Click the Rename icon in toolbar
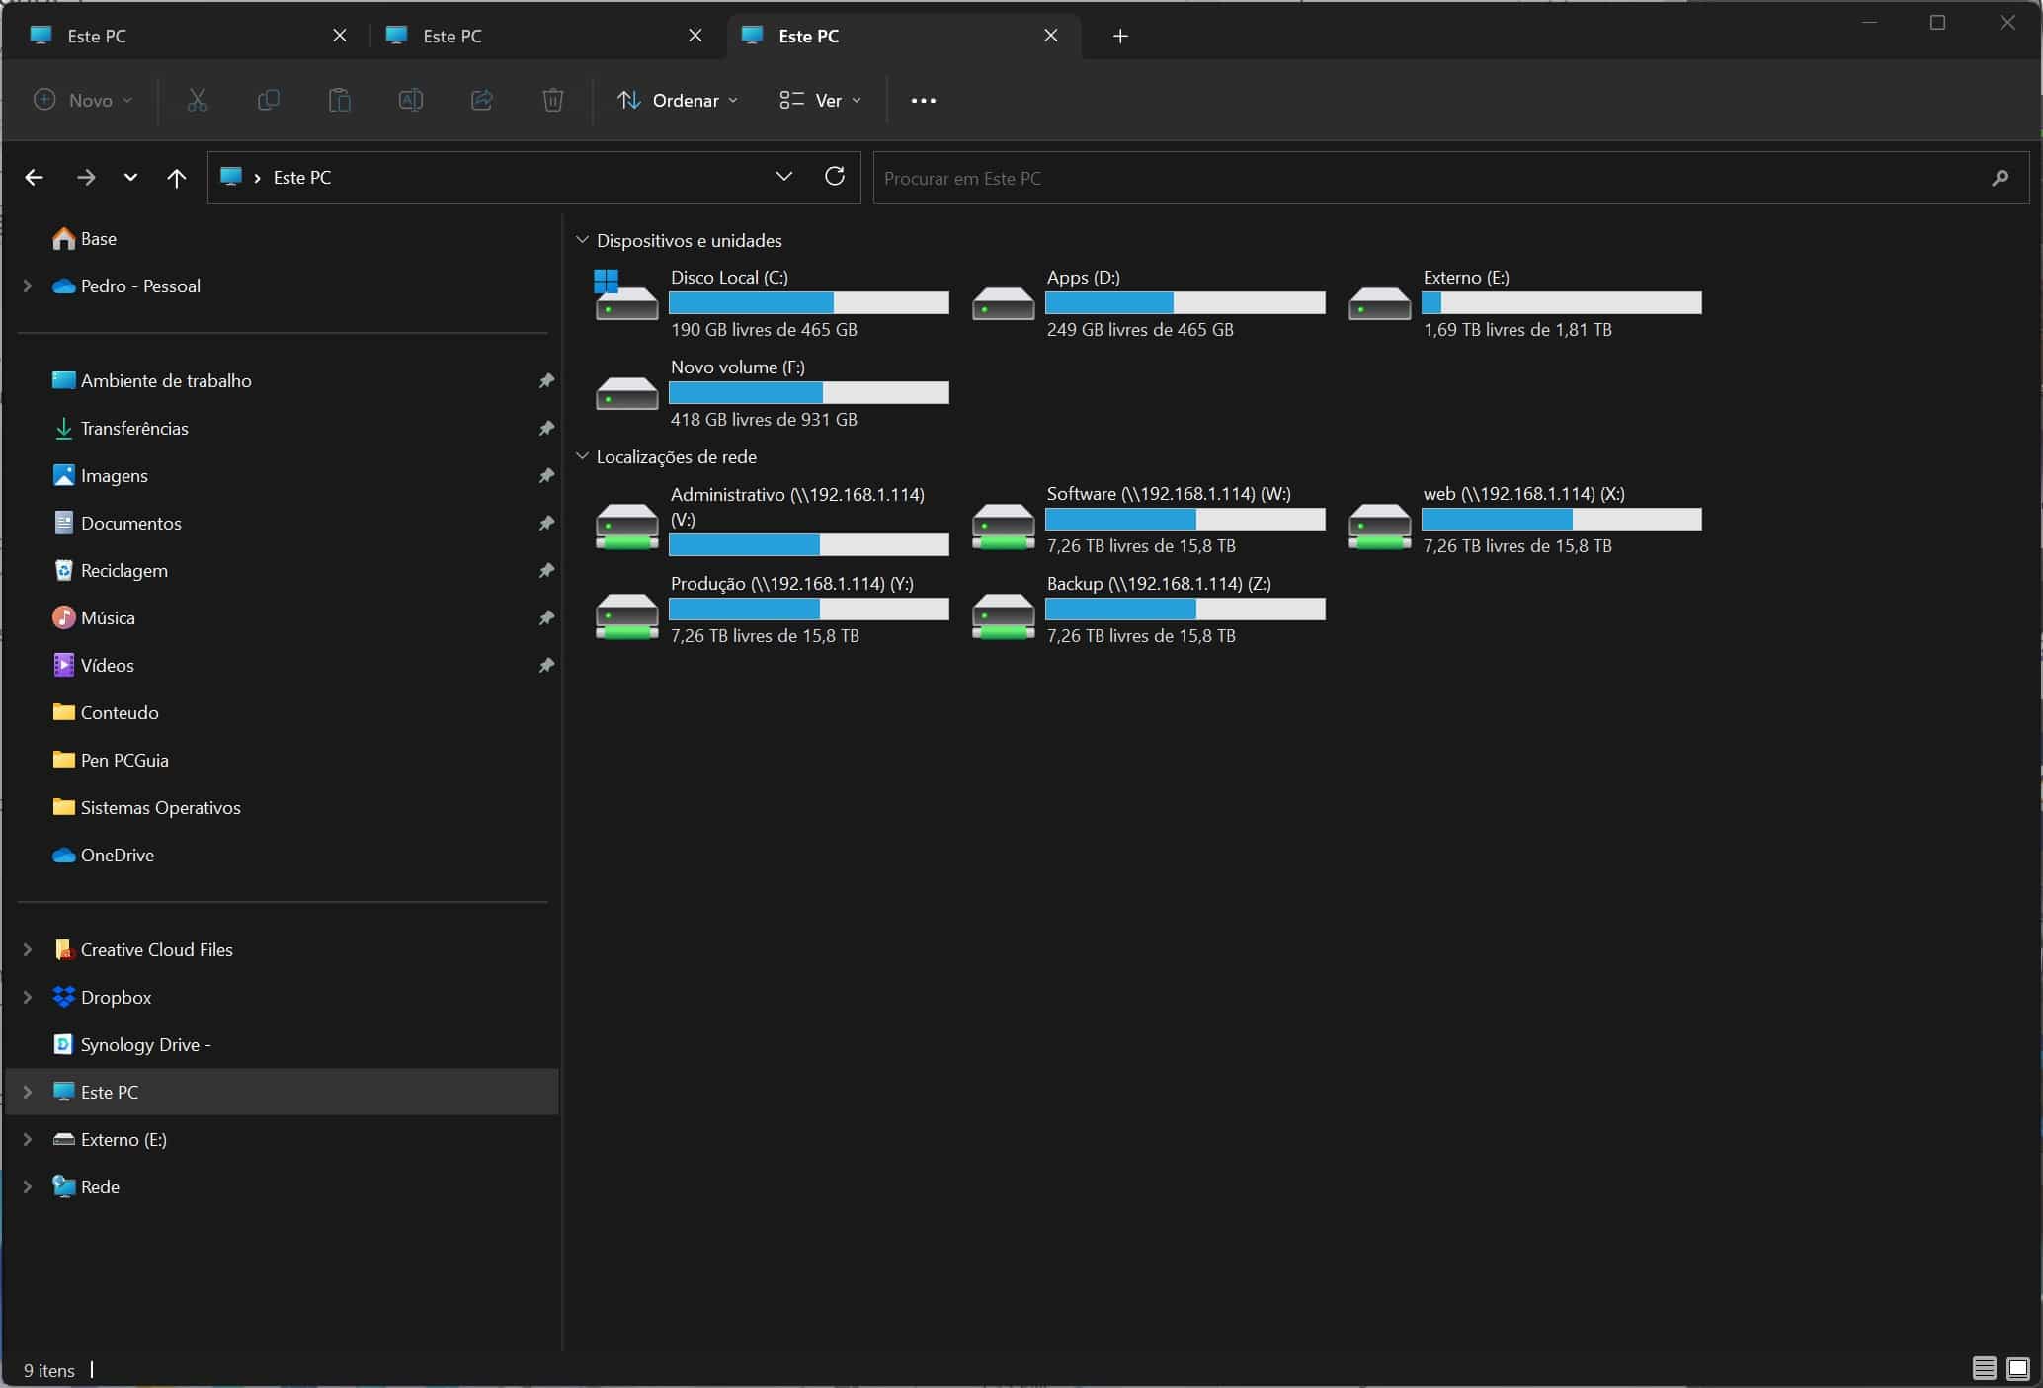 click(410, 100)
